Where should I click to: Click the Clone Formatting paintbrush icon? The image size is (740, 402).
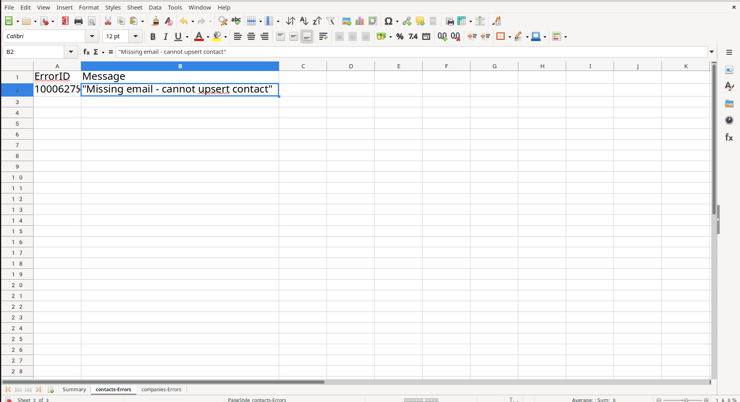click(x=155, y=21)
